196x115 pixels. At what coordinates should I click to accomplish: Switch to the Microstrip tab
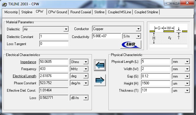(11, 12)
